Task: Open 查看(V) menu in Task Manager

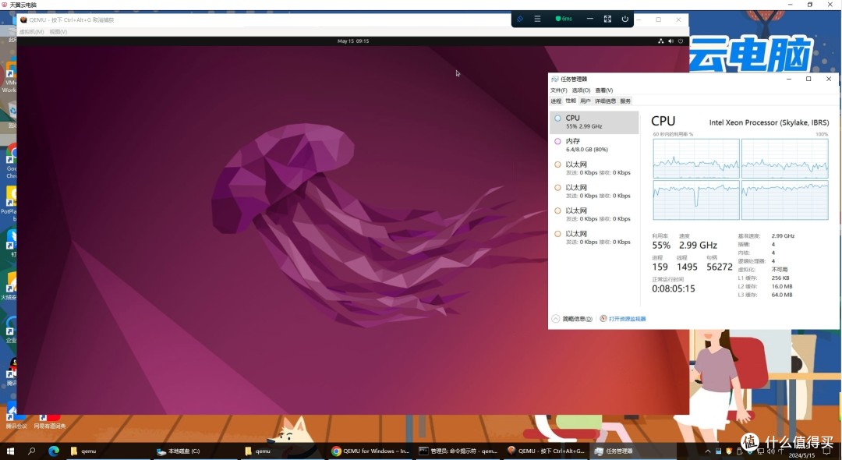Action: [604, 90]
